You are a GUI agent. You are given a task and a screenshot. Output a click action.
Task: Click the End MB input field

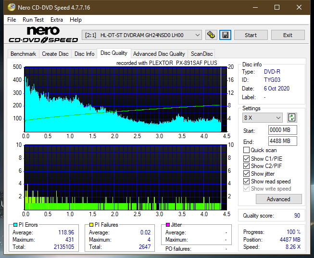click(x=282, y=141)
